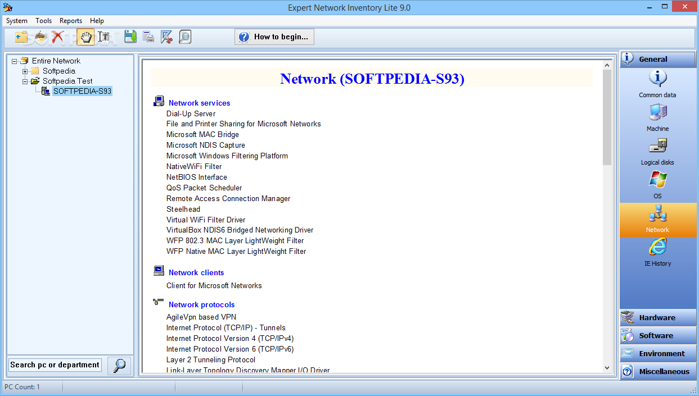Click the report scrollbar down arrow

point(607,367)
